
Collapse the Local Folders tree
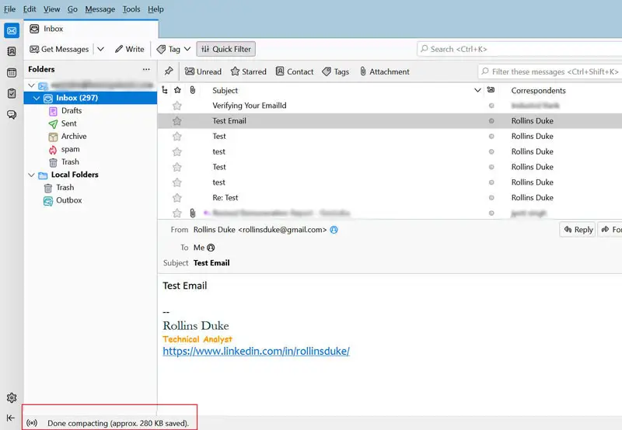click(x=31, y=175)
